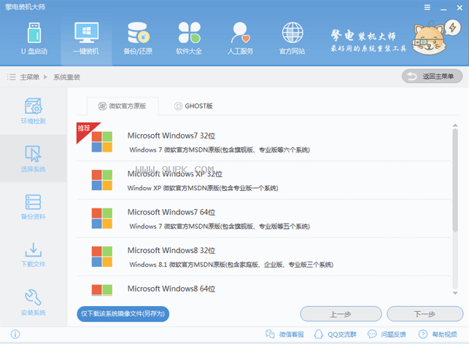Click scrollbar down arrow in system list
Viewport: 469px width, 344px height.
455,293
